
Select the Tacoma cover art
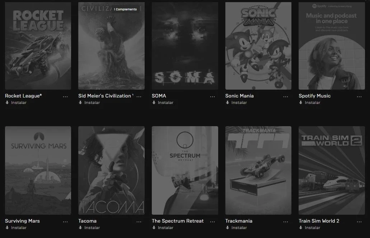(x=111, y=170)
